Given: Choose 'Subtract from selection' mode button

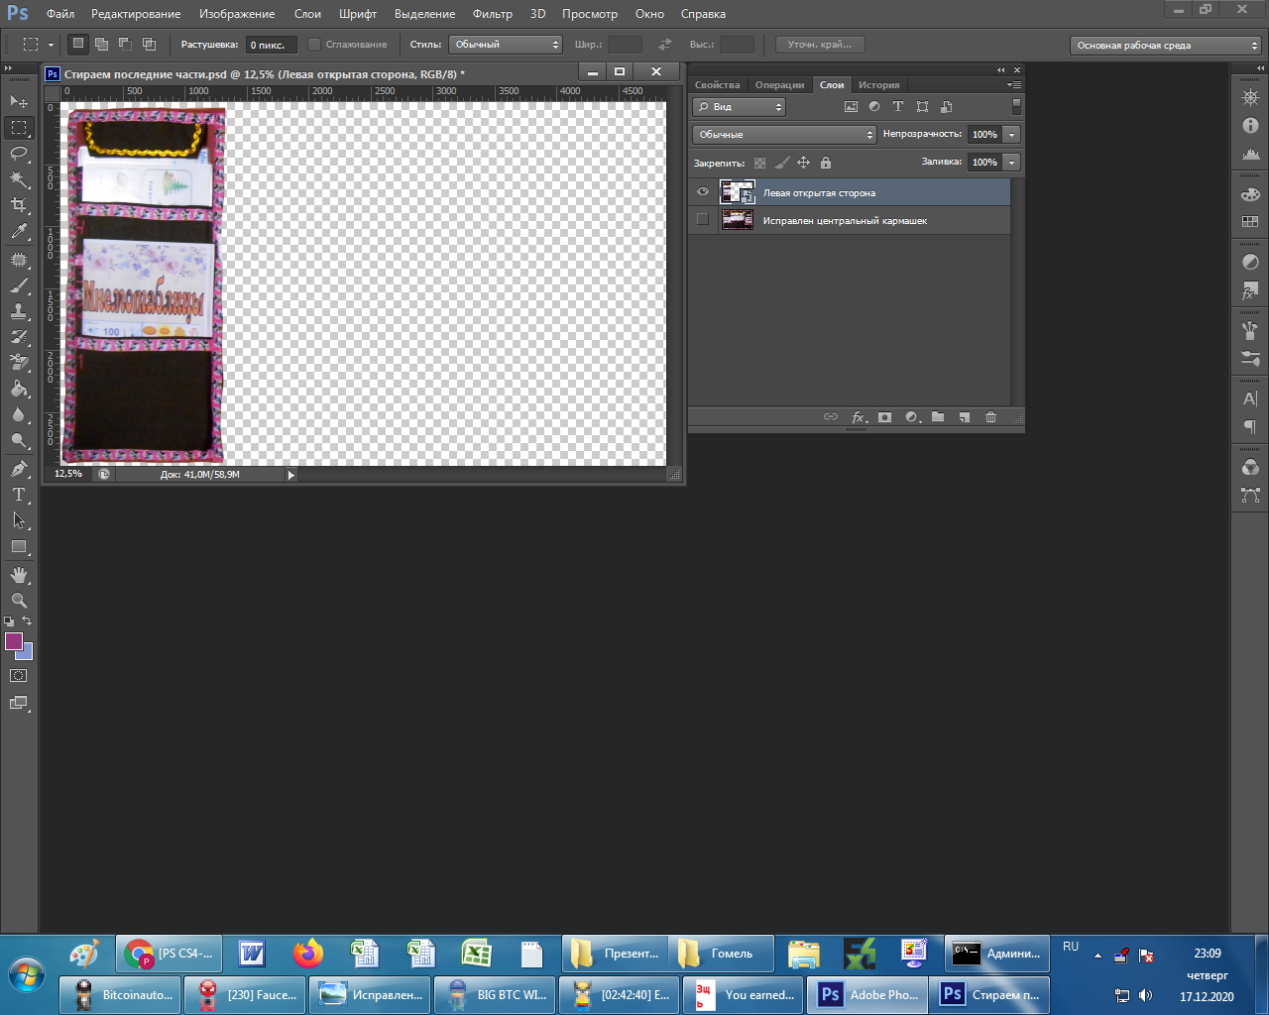Looking at the screenshot, I should click(126, 44).
